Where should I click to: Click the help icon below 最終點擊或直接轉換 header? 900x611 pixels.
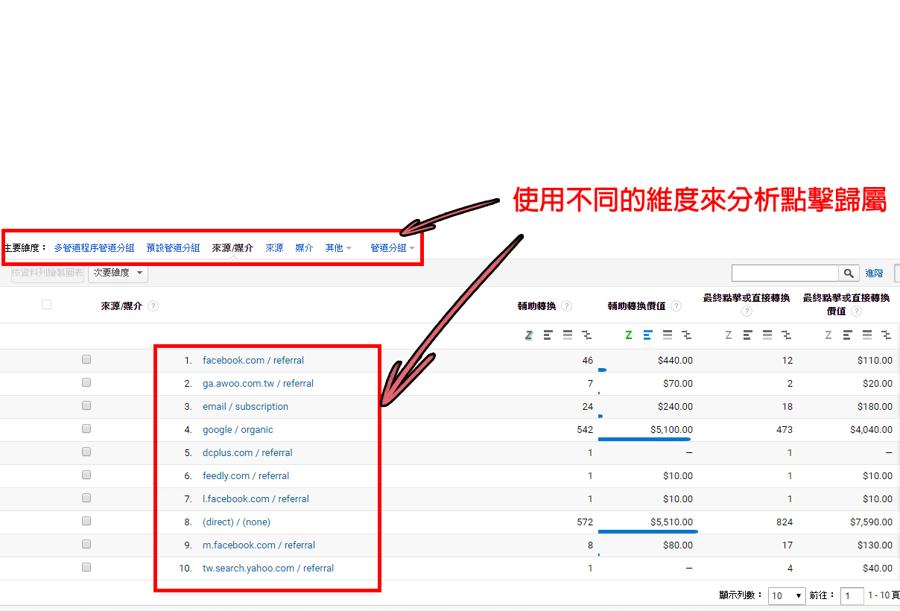click(747, 311)
